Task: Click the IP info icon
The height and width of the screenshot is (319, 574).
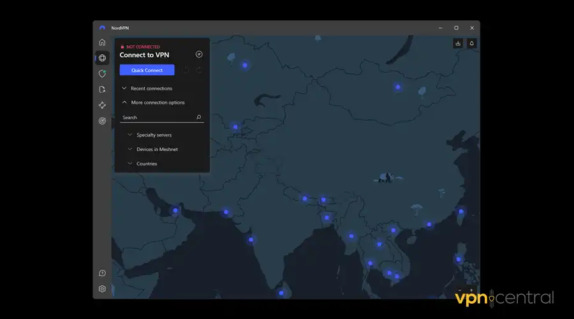Action: pos(199,55)
